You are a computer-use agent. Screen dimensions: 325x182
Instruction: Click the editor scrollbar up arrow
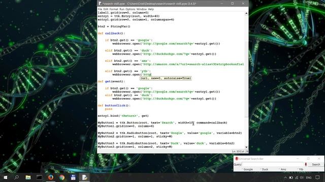pyautogui.click(x=246, y=14)
